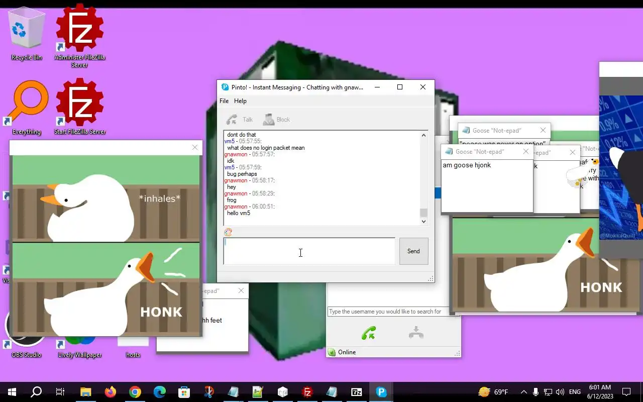The image size is (643, 402).
Task: Open taskbar Search magnifier
Action: (x=36, y=392)
